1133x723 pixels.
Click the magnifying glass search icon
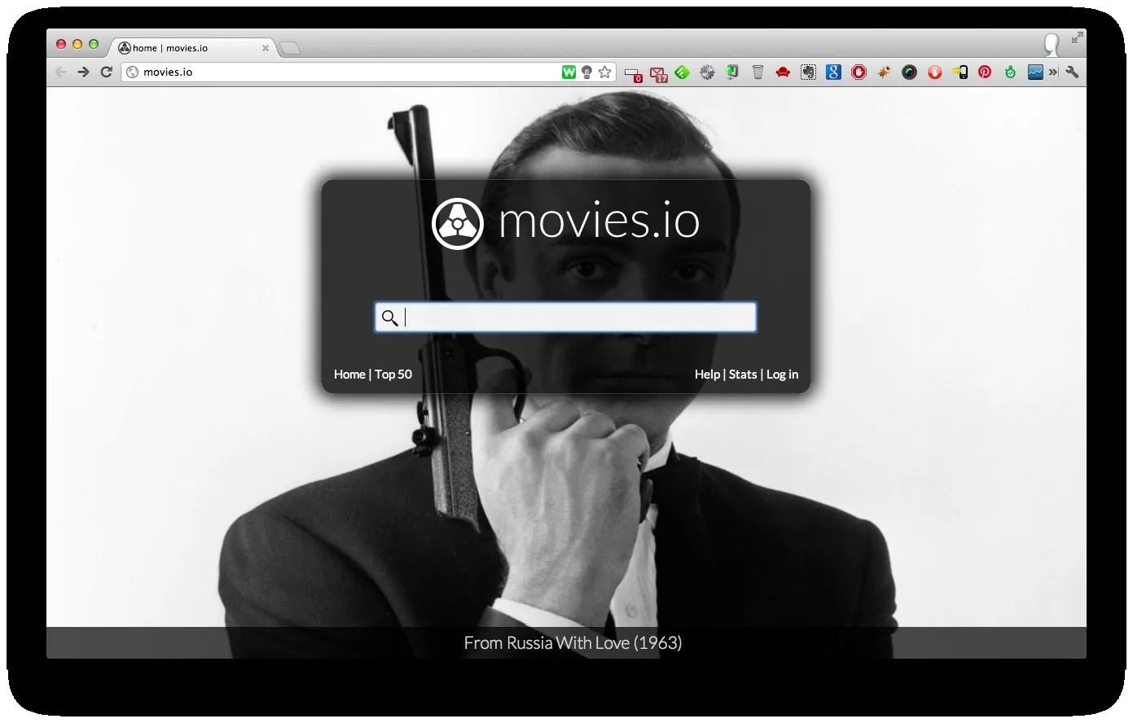[390, 318]
